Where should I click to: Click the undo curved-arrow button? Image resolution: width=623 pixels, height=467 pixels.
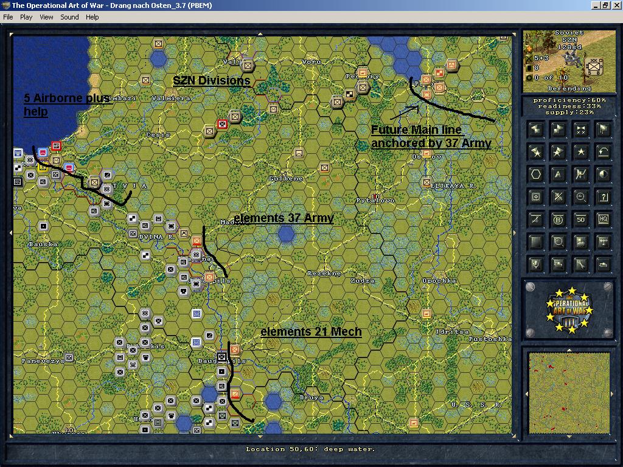click(603, 152)
